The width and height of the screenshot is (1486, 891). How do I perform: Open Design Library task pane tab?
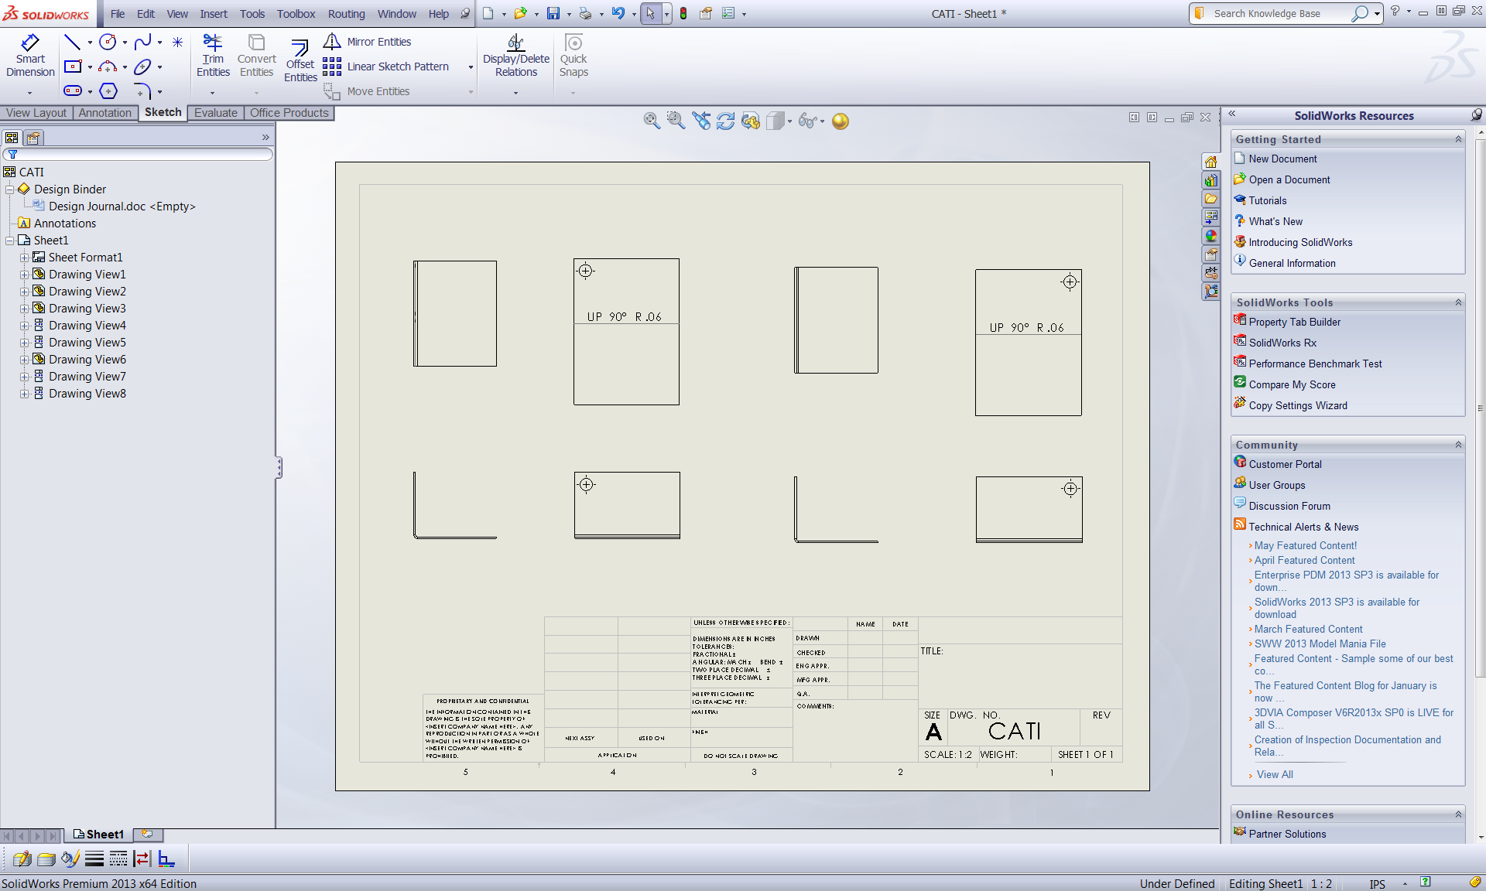click(1210, 180)
